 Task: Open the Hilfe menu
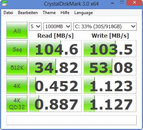coord(65,13)
